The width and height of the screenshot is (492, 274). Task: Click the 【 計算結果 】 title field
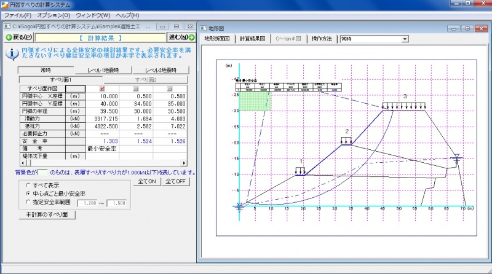point(100,38)
